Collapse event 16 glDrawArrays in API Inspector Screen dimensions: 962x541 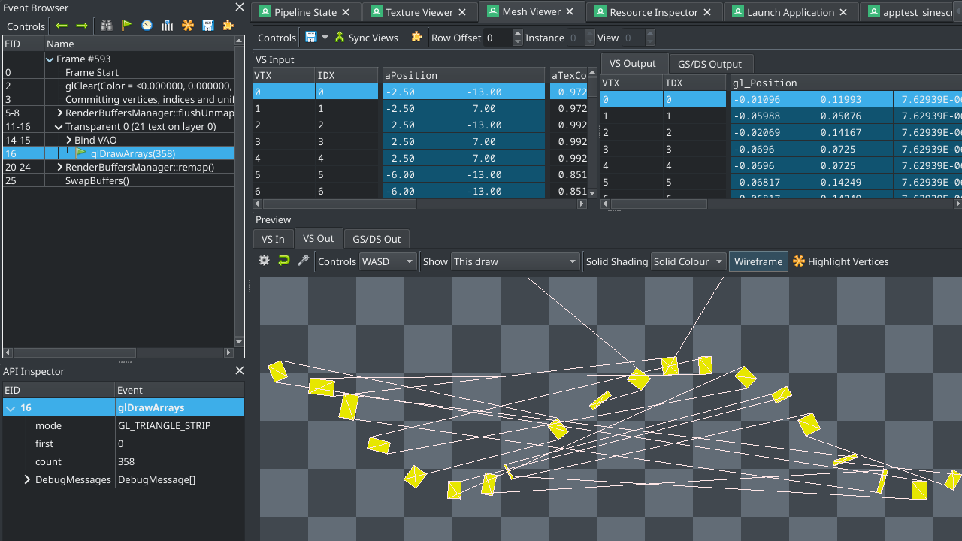(11, 408)
